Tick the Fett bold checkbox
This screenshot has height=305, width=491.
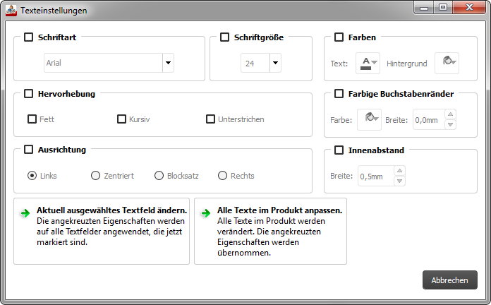point(32,119)
